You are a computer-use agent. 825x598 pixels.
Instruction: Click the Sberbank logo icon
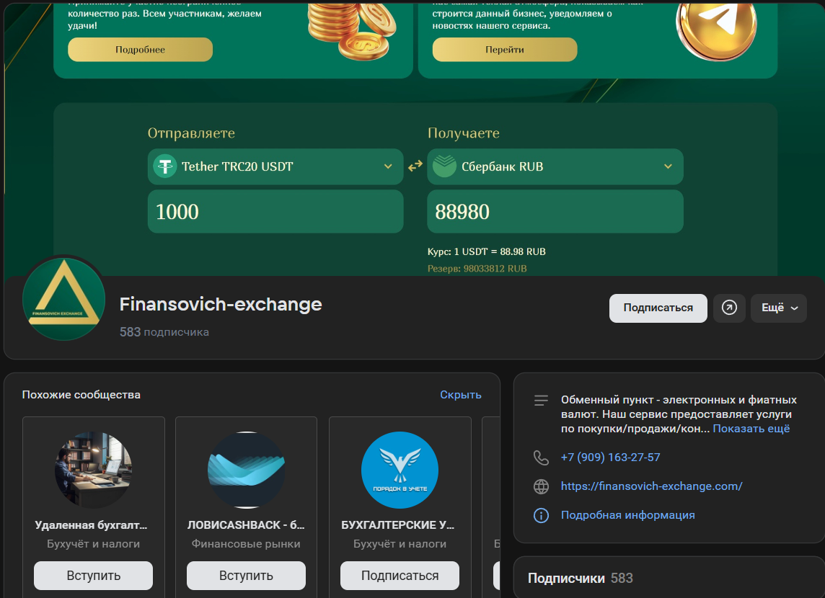coord(445,166)
